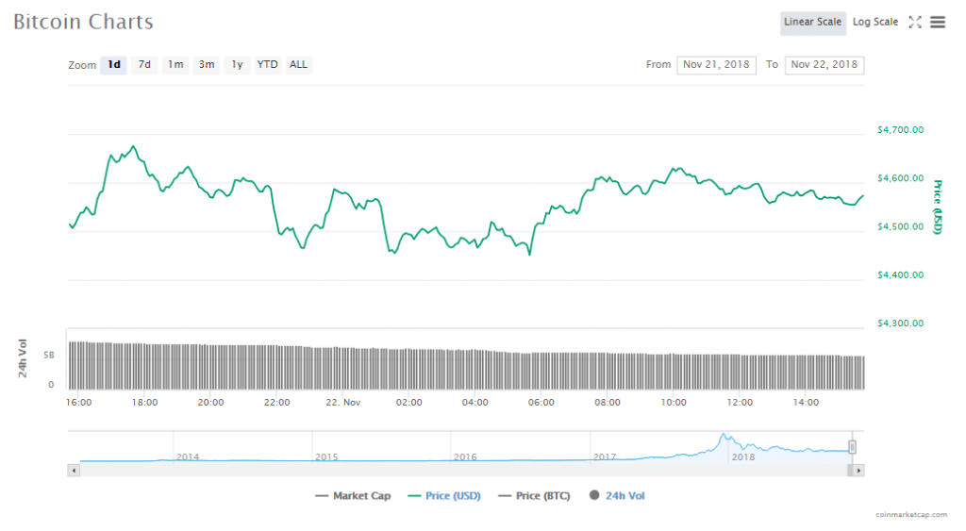This screenshot has width=966, height=531.
Task: Switch to Log Scale
Action: tap(875, 22)
